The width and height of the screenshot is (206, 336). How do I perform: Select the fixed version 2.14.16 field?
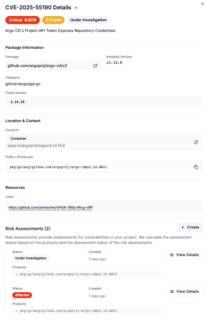(x=17, y=101)
